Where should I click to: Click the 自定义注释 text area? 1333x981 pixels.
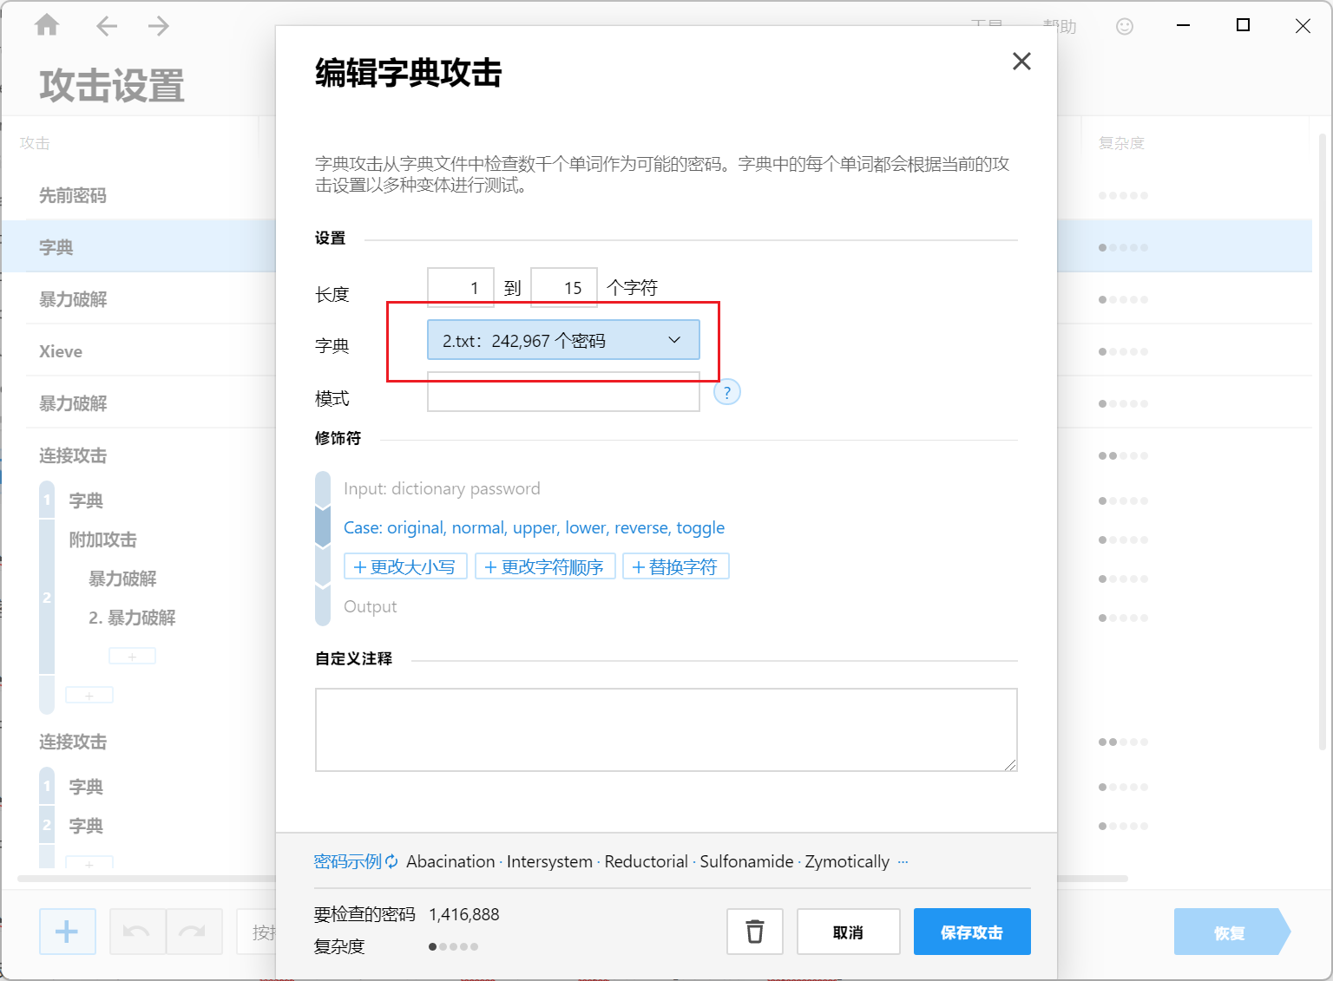click(666, 729)
